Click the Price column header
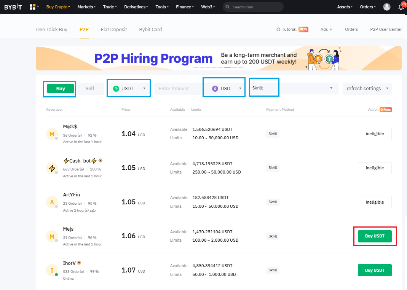Image resolution: width=407 pixels, height=290 pixels. 126,110
